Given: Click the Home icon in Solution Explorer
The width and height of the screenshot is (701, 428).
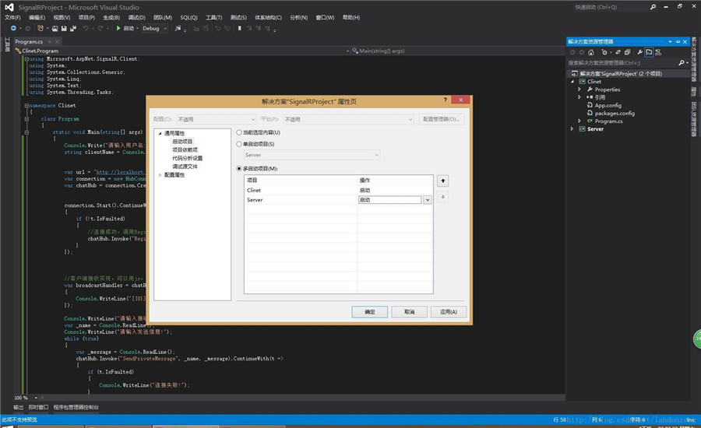Looking at the screenshot, I should tap(592, 52).
